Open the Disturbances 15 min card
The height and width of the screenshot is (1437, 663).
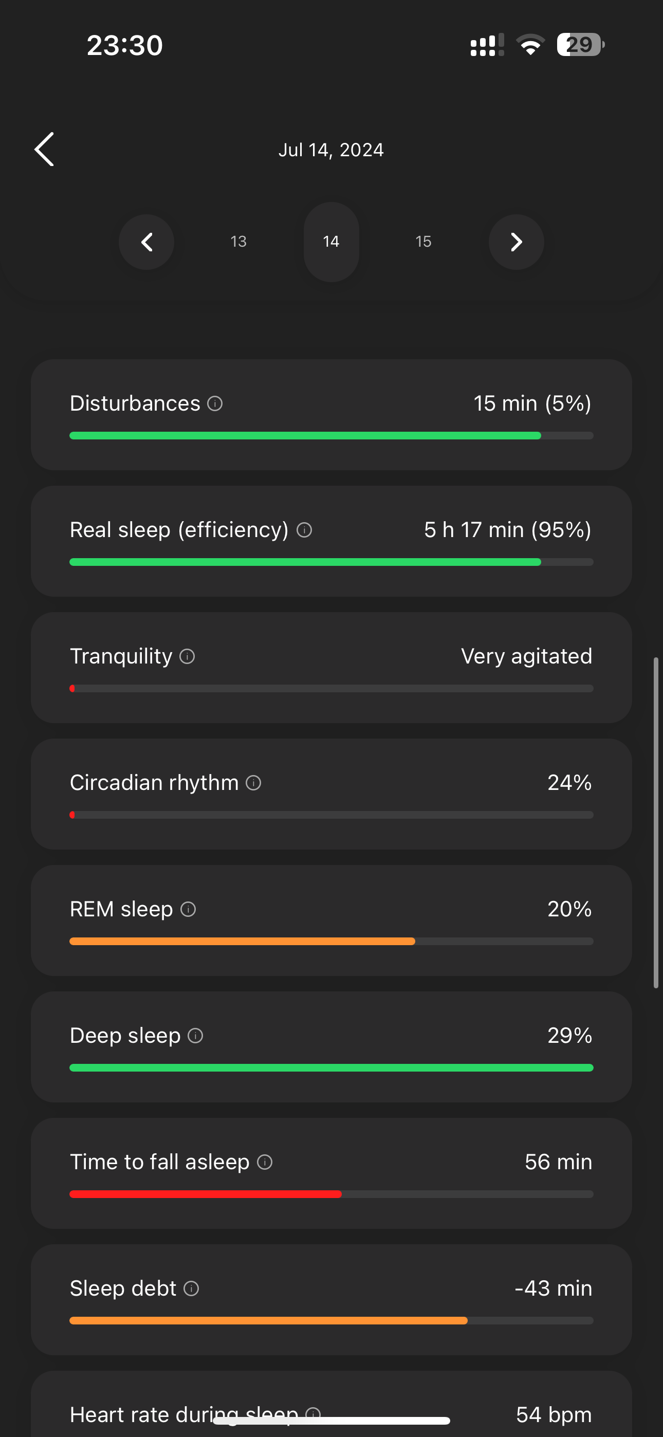[331, 414]
